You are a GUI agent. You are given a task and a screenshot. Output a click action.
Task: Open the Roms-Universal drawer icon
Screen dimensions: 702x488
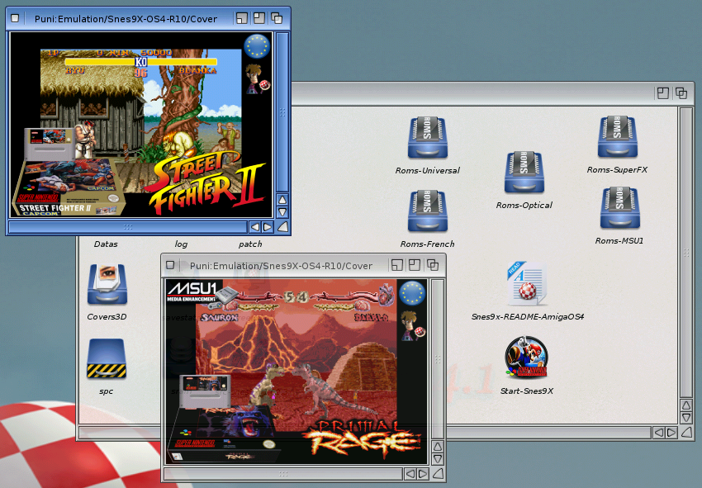427,139
